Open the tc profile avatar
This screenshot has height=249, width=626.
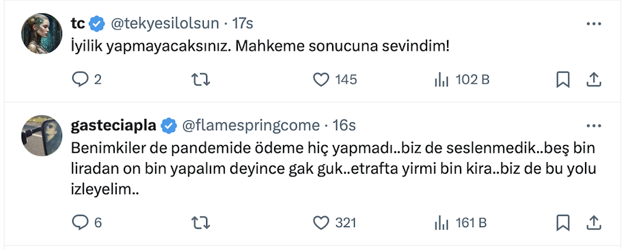42,33
